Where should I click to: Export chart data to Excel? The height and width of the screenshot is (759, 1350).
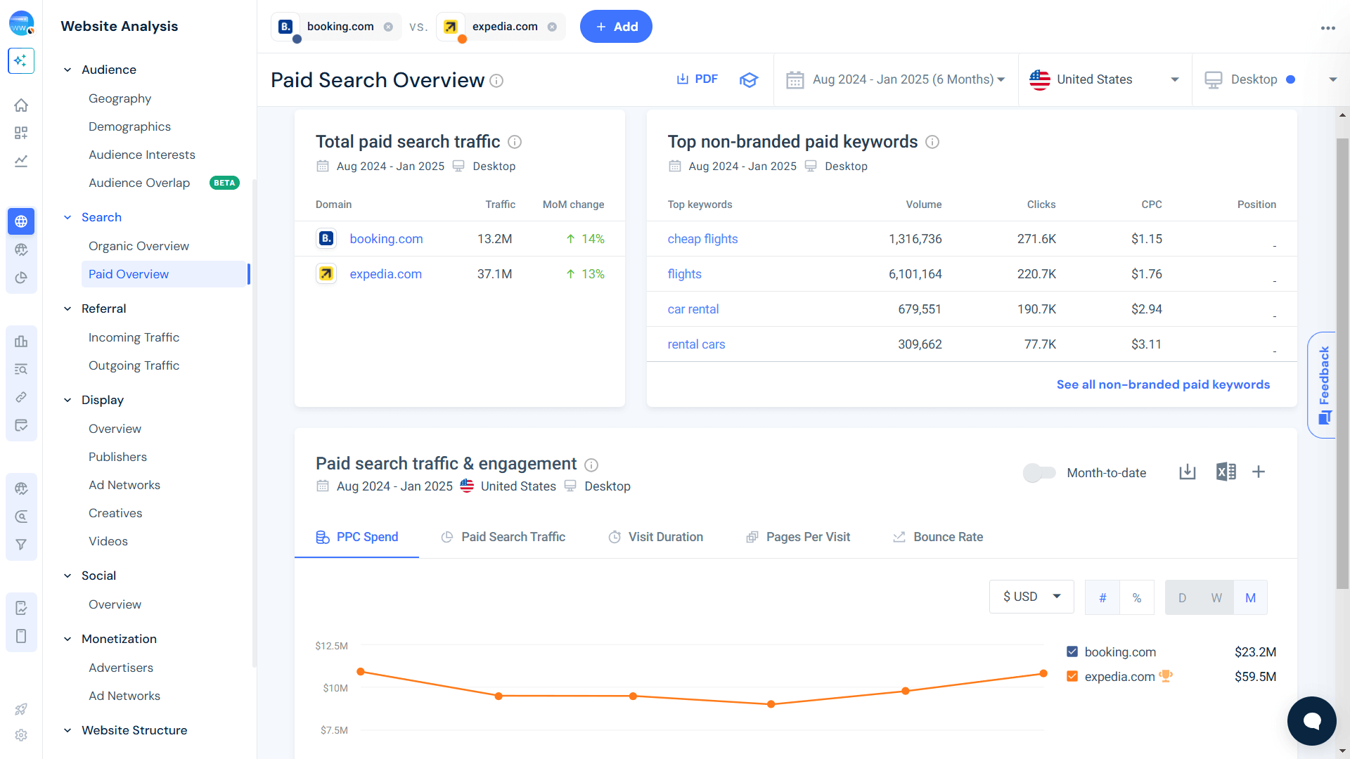(x=1226, y=472)
